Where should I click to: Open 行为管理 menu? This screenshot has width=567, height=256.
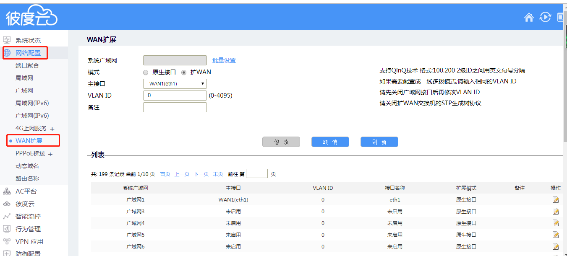(28, 229)
